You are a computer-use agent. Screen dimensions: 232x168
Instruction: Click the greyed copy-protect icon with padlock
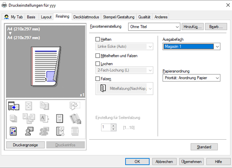[75, 119]
